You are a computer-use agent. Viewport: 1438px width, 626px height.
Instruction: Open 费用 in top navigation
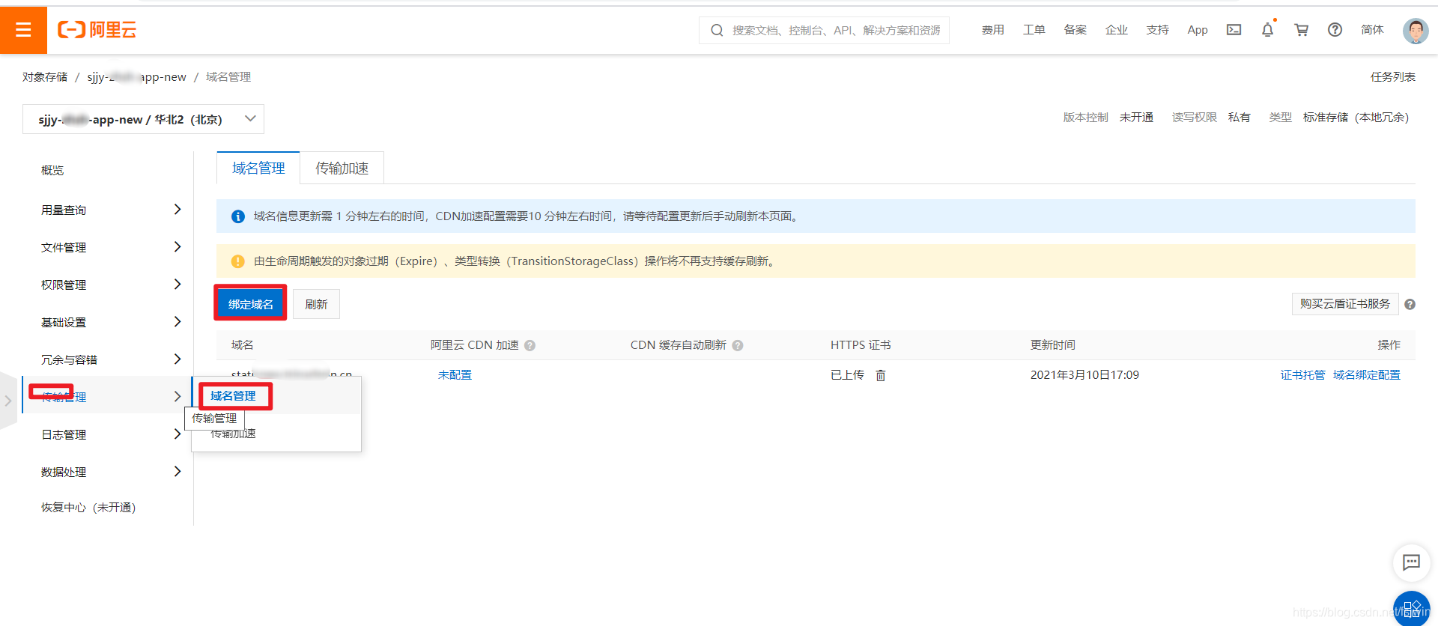993,30
